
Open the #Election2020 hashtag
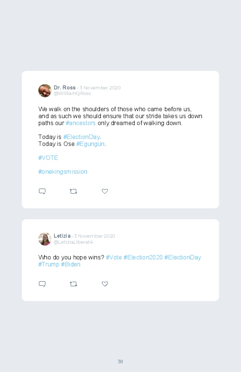point(143,258)
